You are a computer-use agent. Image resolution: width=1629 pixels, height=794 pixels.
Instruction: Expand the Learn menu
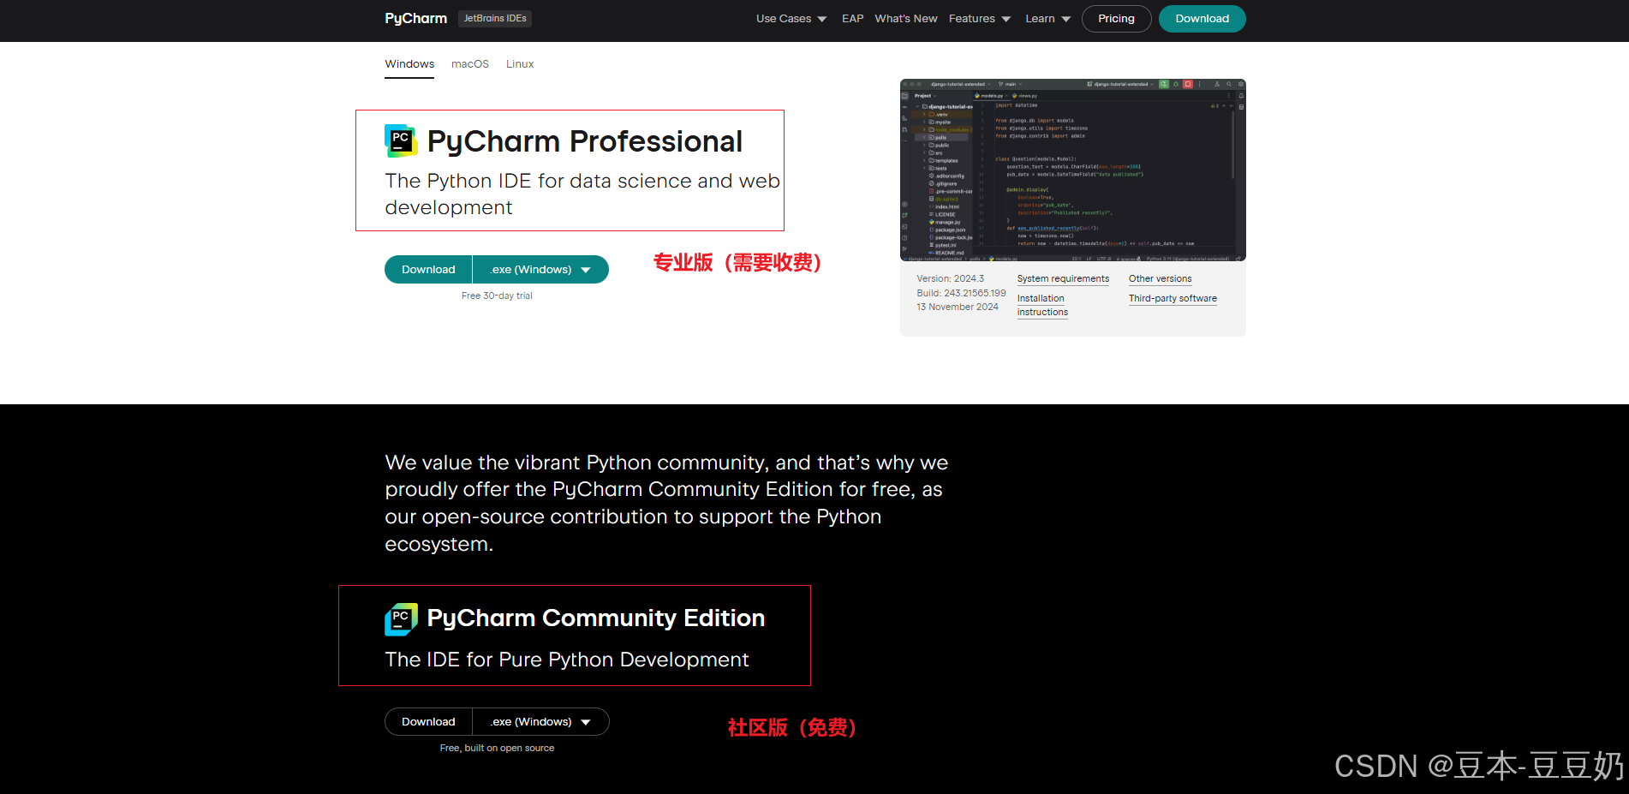[x=1048, y=19]
